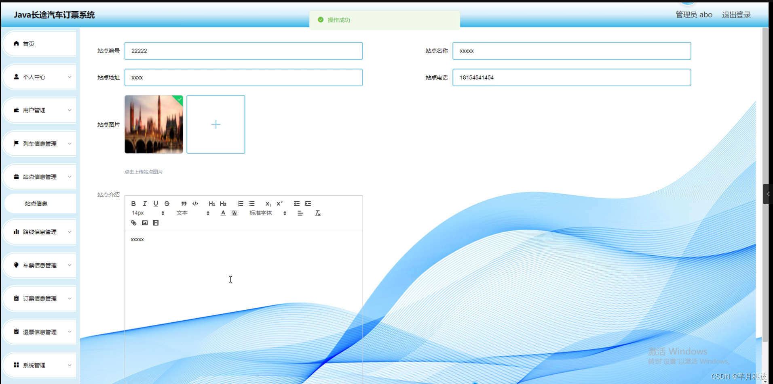Open the font color picker A icon
Screen dimensions: 773x384
[223, 213]
